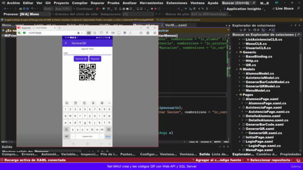Select LoginPage.xaml in Solution Explorer
303x170 pixels.
pyautogui.click(x=259, y=142)
